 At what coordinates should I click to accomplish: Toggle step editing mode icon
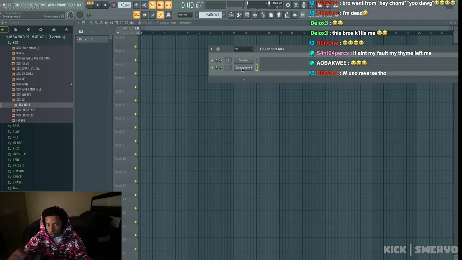(152, 15)
